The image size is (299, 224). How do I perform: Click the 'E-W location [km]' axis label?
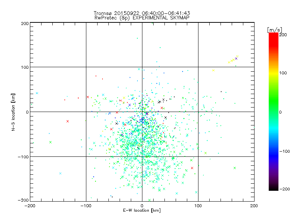(142, 211)
